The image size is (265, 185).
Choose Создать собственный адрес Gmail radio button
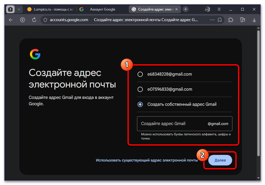(140, 104)
